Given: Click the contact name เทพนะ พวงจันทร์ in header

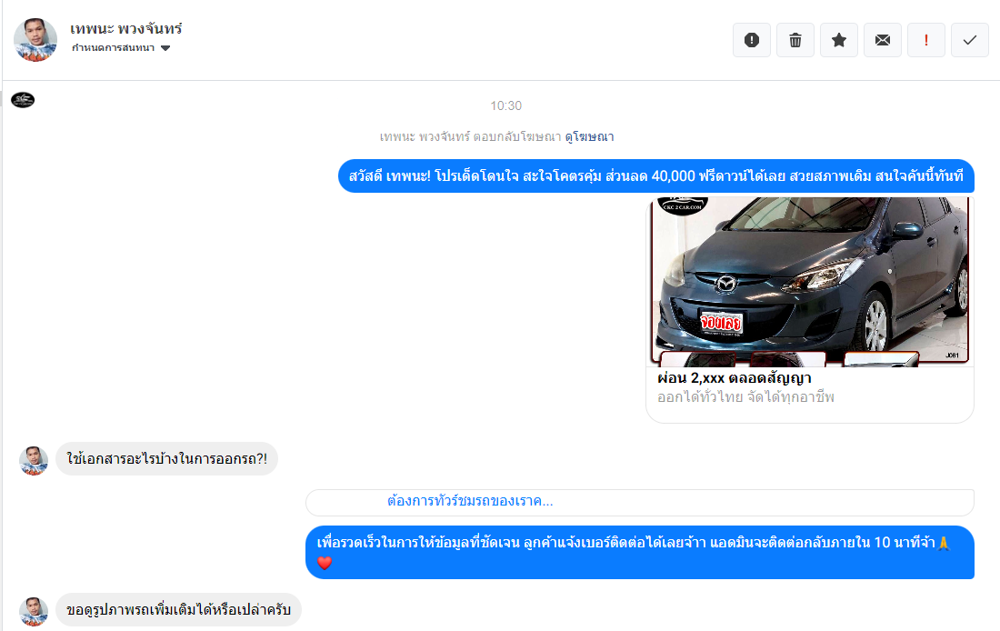Looking at the screenshot, I should click(126, 28).
